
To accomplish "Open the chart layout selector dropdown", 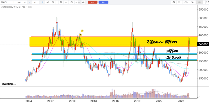I will 180,2.
